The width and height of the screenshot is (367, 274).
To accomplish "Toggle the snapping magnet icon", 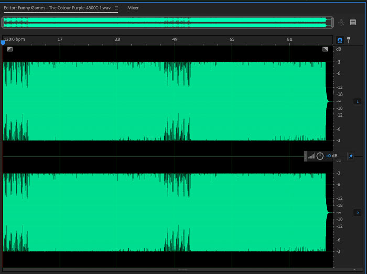I will point(340,40).
